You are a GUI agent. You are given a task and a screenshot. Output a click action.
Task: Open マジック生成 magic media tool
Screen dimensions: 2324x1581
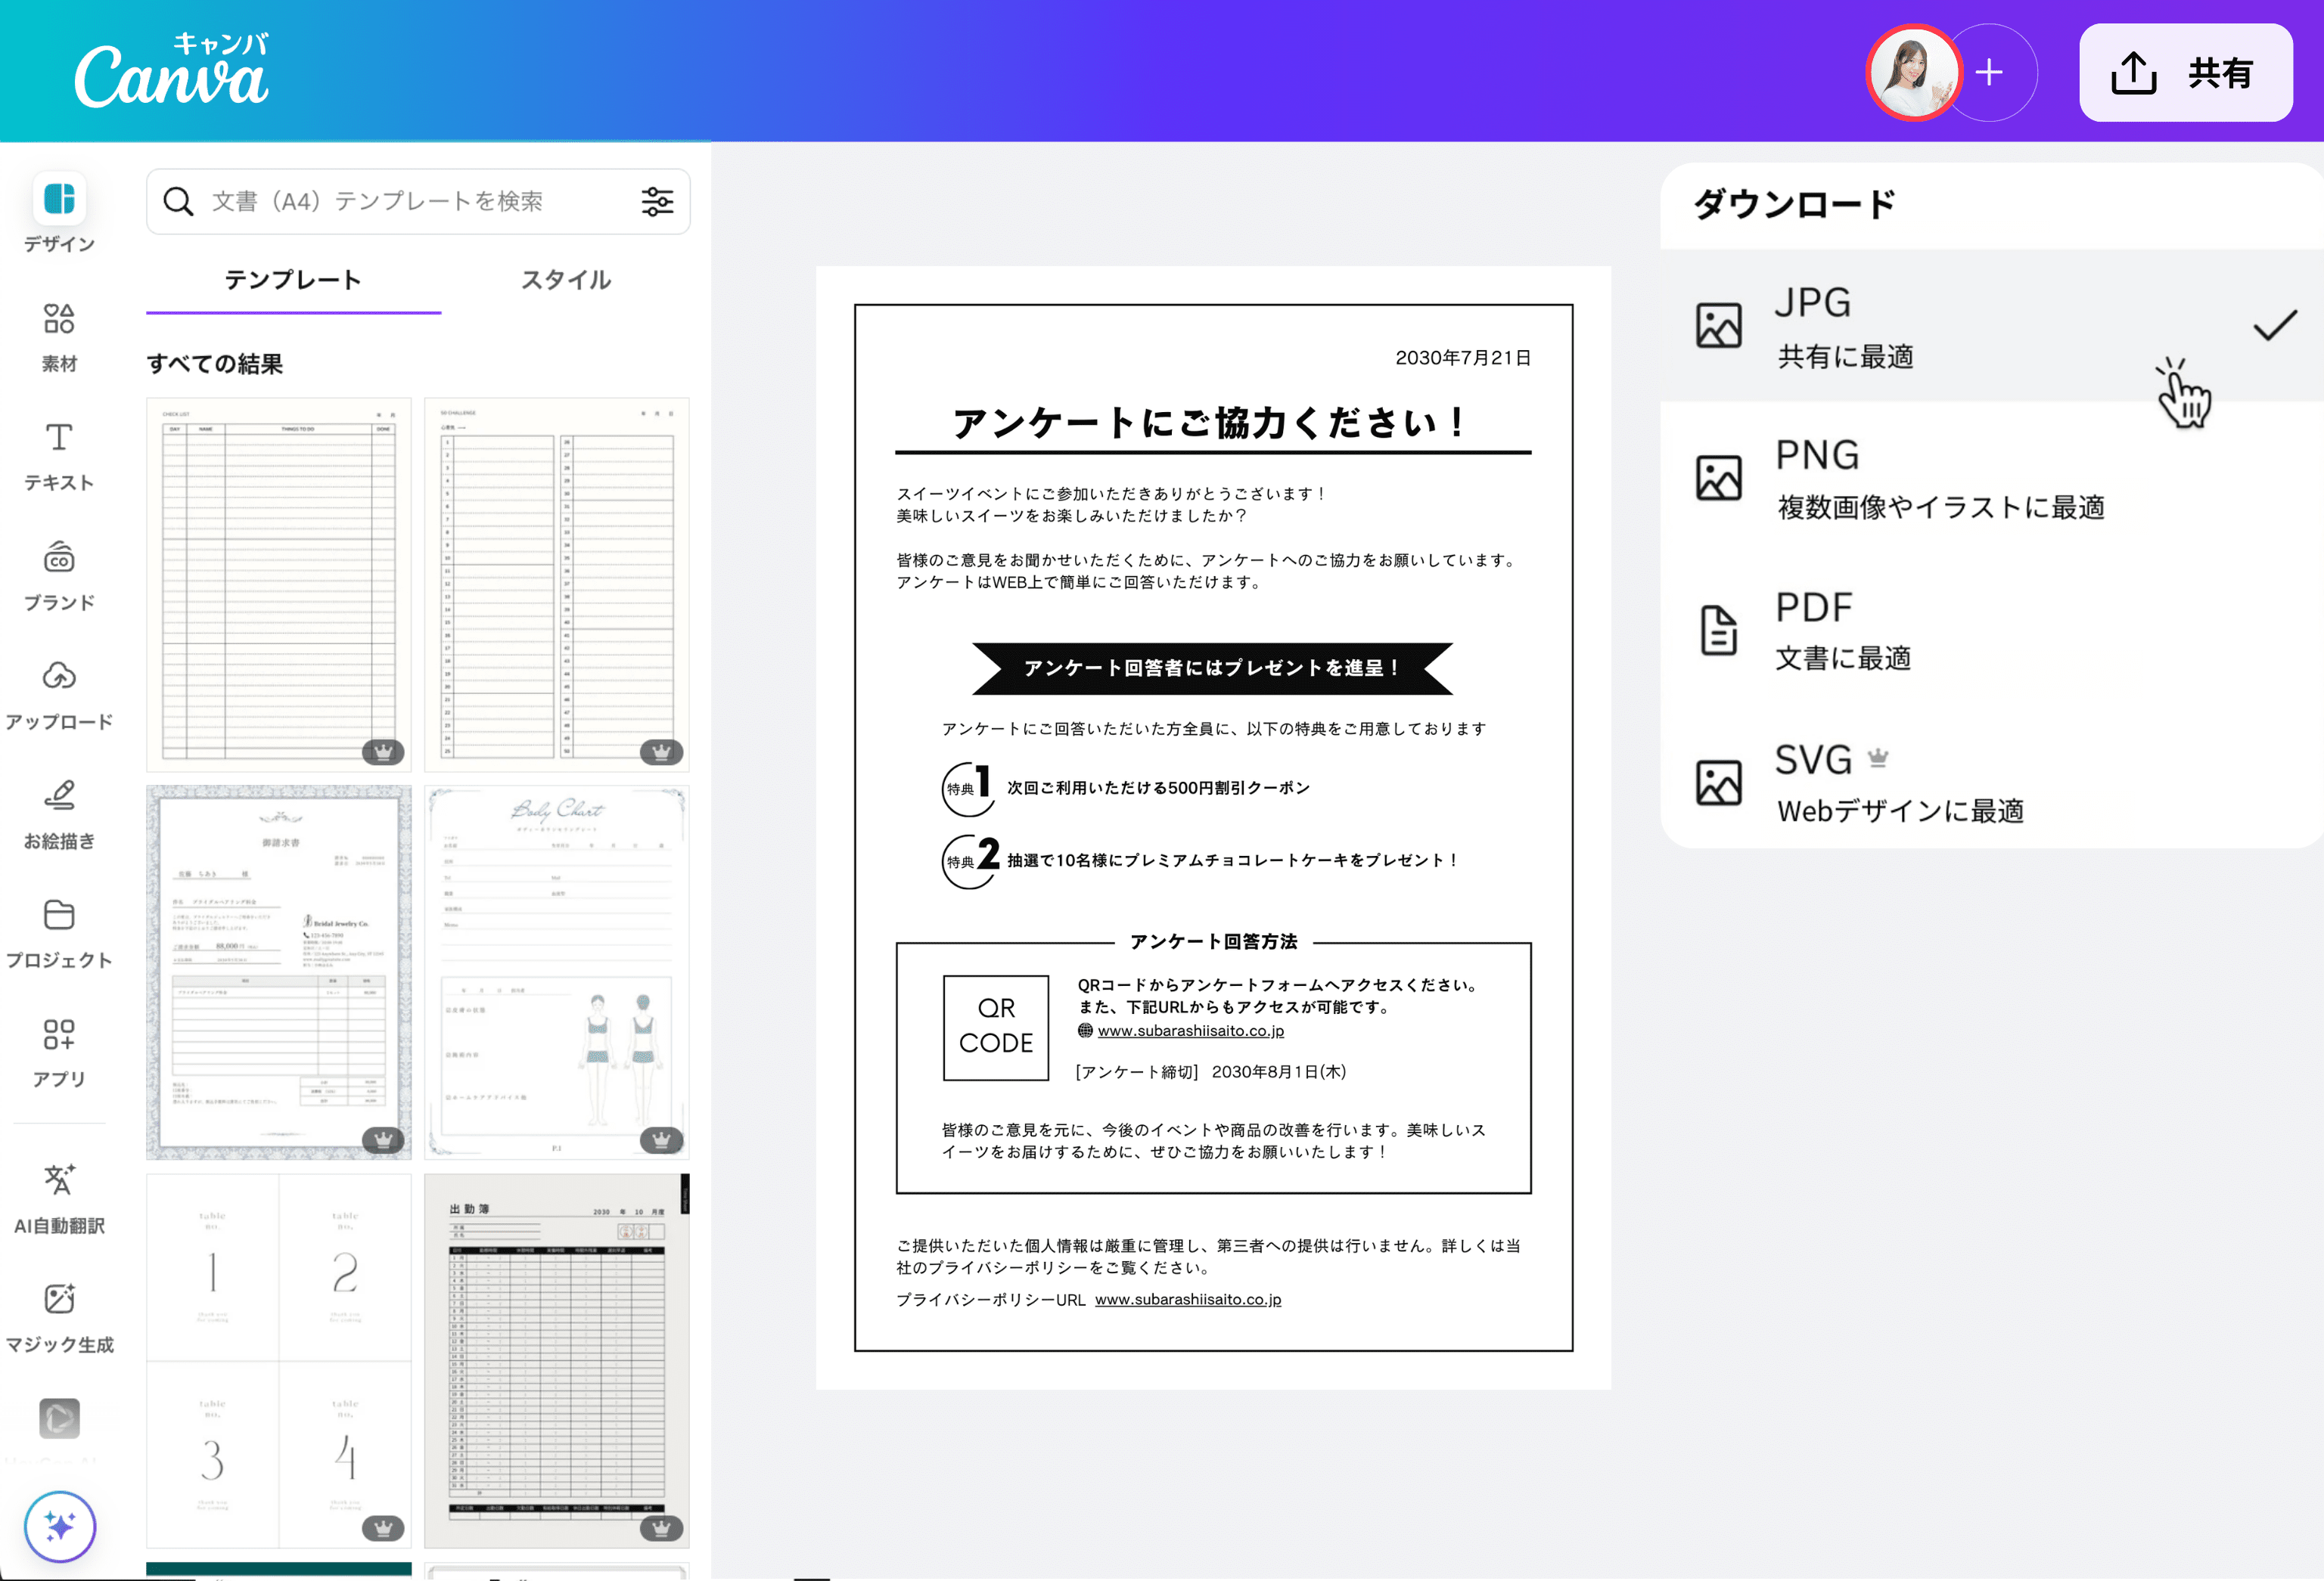[x=59, y=1300]
